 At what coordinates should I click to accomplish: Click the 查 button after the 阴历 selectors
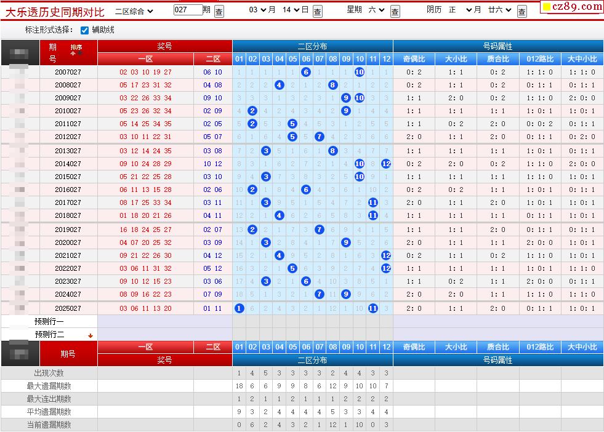tap(521, 12)
